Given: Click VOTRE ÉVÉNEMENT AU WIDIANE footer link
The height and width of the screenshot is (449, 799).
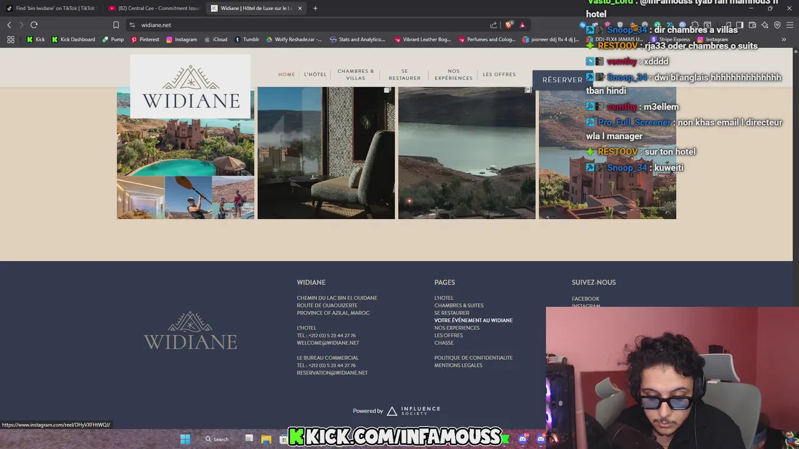Looking at the screenshot, I should 473,321.
